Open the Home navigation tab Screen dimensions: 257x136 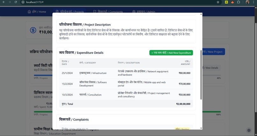(x=37, y=11)
